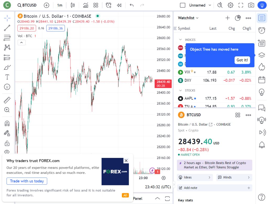Take a chart snapshot with camera icon
Viewport: 268px width, 204px height.
pyautogui.click(x=251, y=5)
